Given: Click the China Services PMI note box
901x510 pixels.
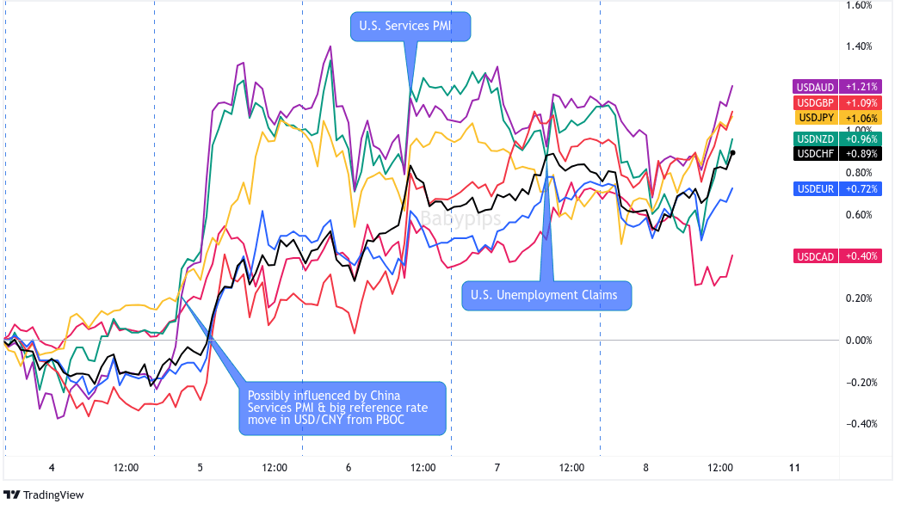Looking at the screenshot, I should [342, 407].
